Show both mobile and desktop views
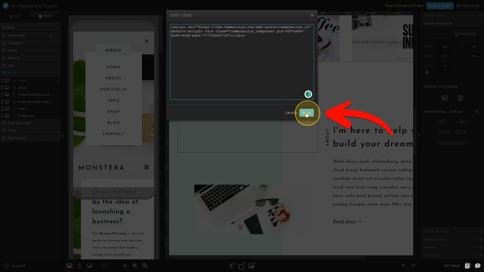Viewport: 484px width, 272px height. (69, 266)
